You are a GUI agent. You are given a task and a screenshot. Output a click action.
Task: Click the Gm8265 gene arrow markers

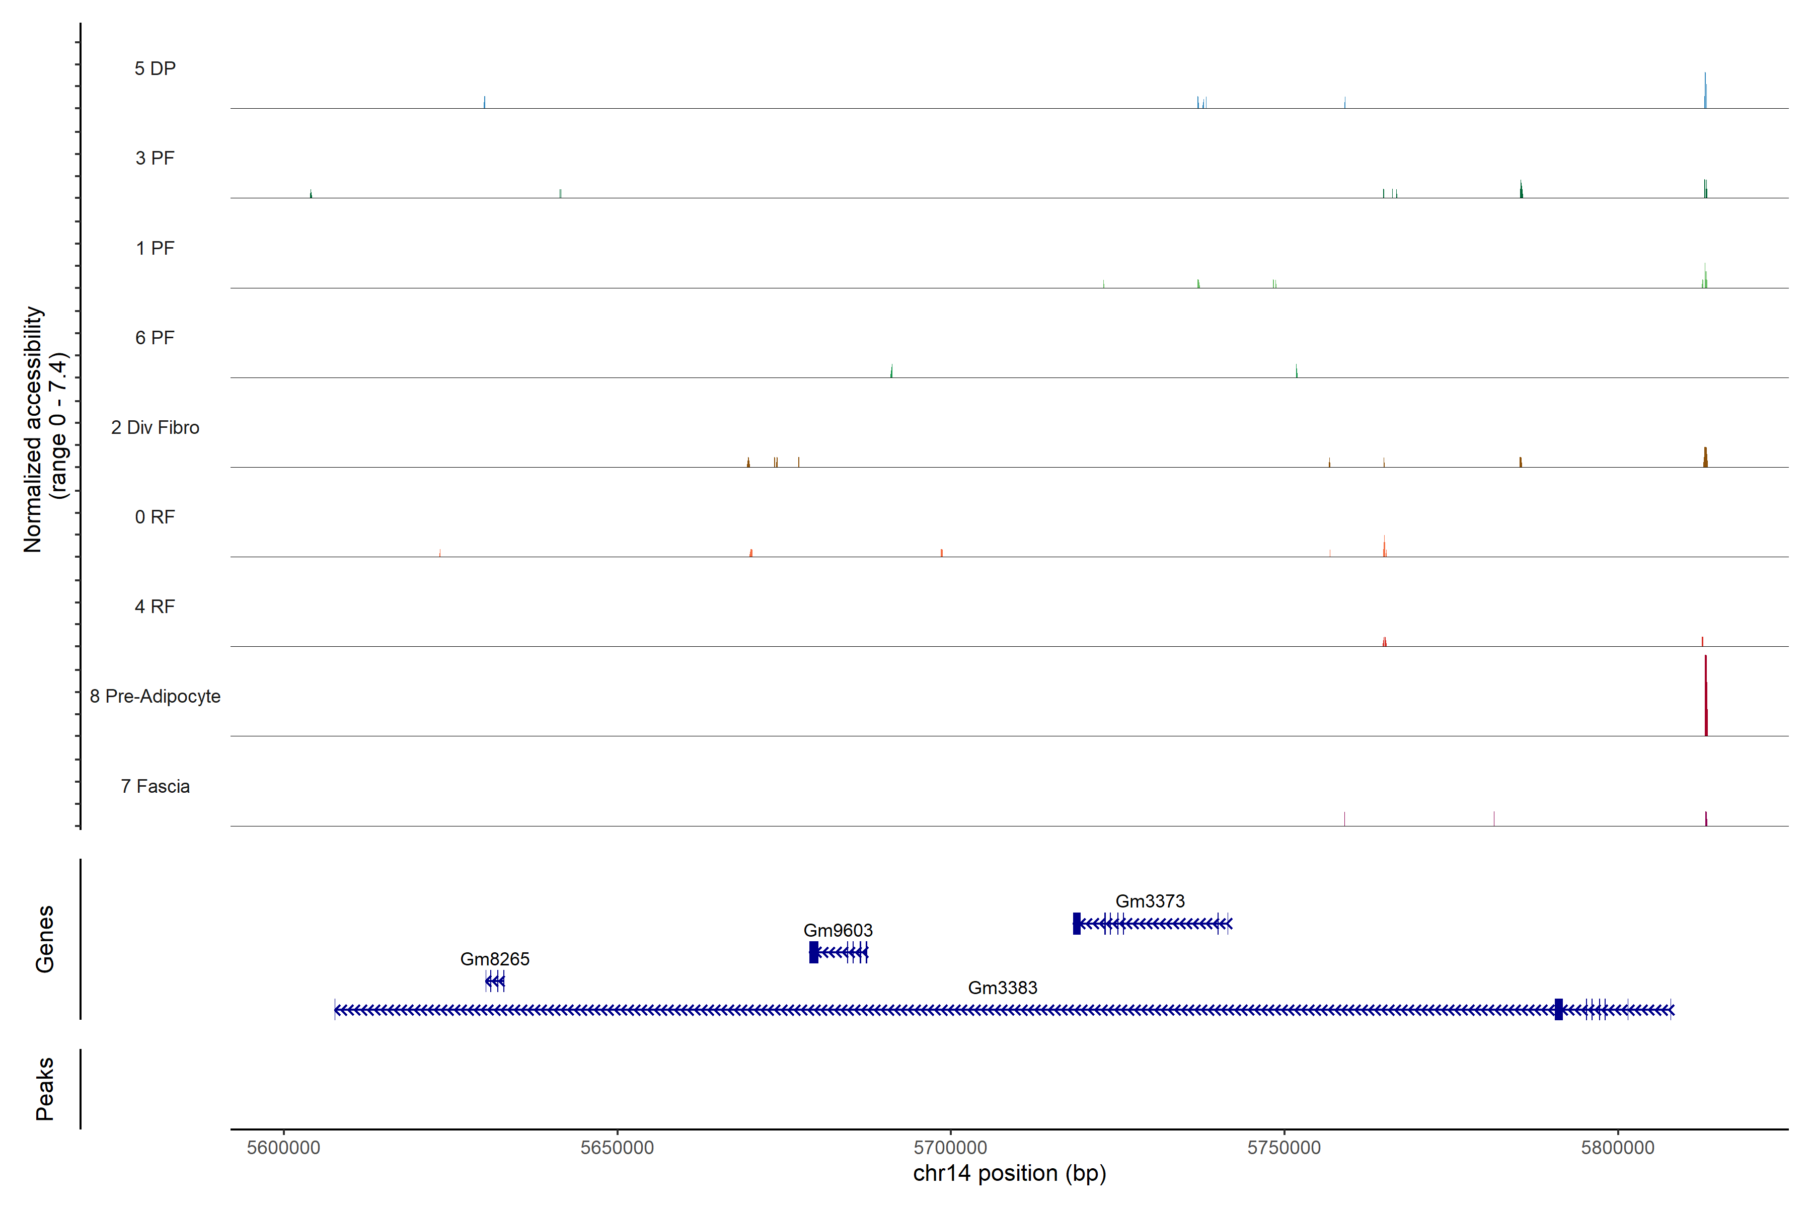point(495,980)
